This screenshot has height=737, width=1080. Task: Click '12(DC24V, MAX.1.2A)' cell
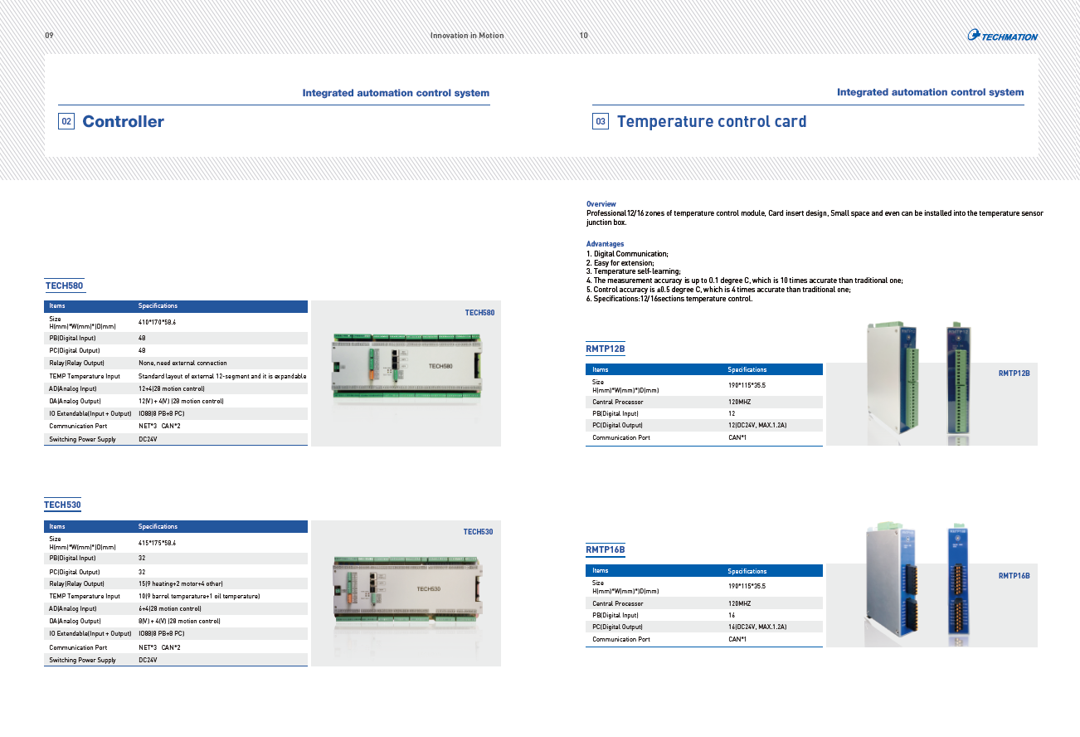(x=757, y=425)
